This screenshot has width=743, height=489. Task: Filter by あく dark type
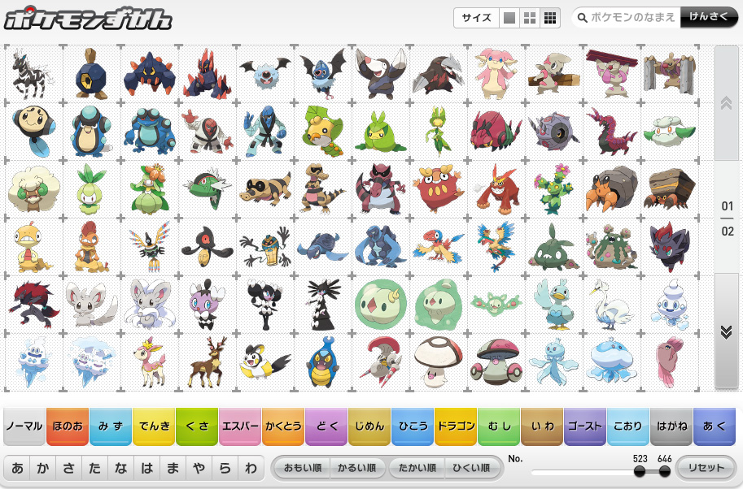pos(715,426)
